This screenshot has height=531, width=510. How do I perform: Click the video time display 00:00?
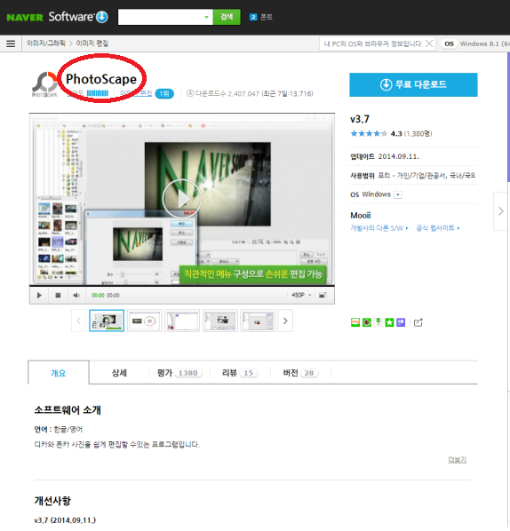click(x=106, y=296)
